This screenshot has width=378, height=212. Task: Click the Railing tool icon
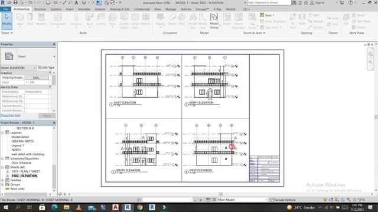(160, 17)
